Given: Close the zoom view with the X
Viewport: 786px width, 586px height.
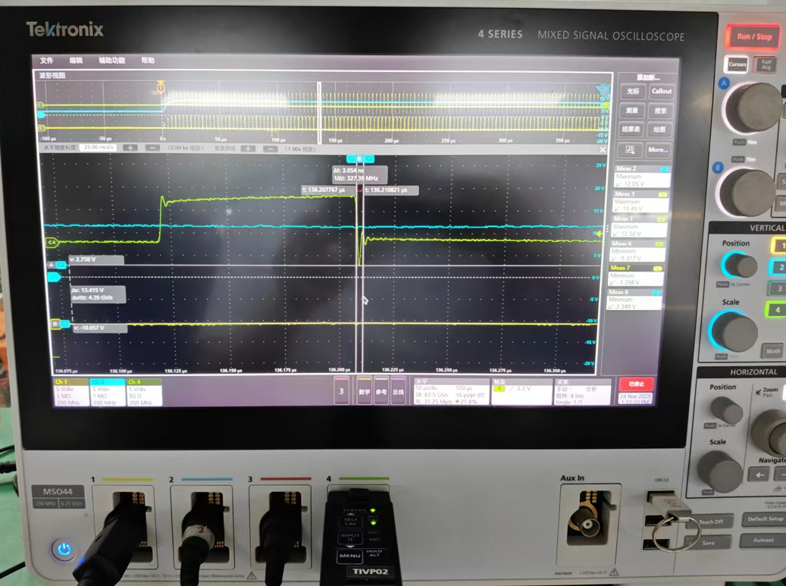Looking at the screenshot, I should (x=603, y=149).
